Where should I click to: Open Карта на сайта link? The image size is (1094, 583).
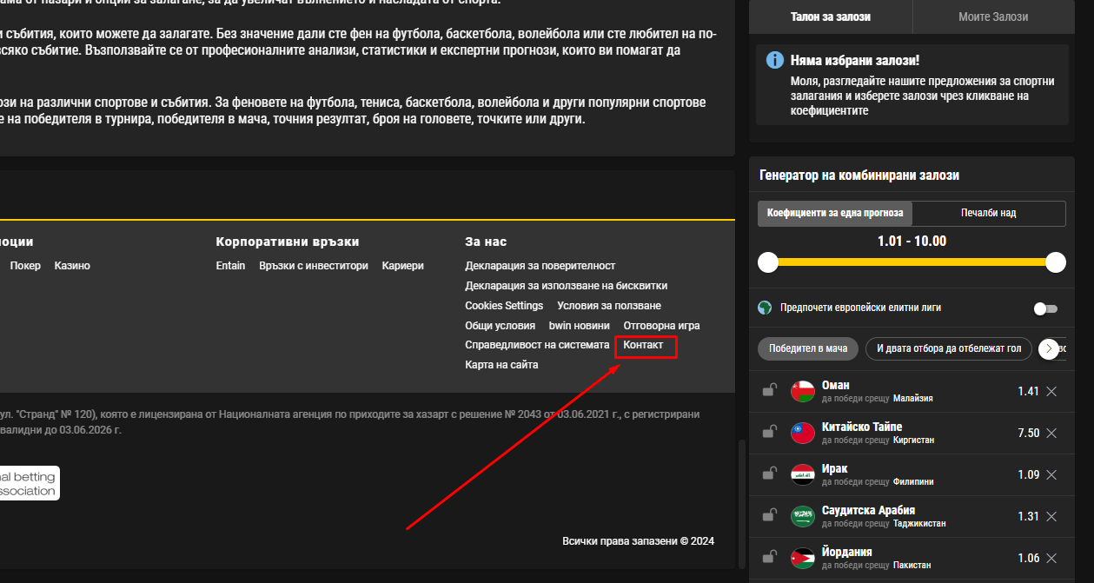501,365
